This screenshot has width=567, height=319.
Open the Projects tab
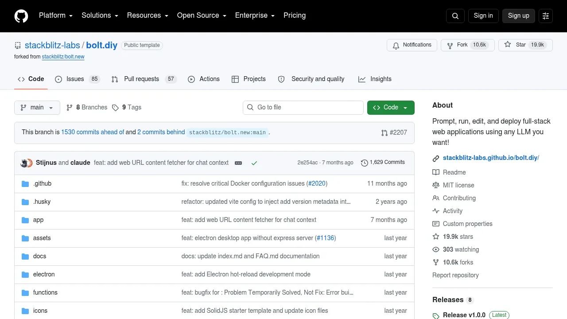coord(249,79)
